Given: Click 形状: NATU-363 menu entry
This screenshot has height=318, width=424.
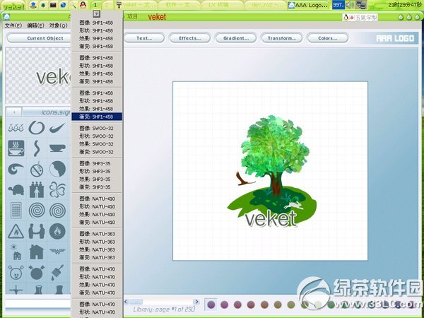Looking at the screenshot, I should (x=97, y=242).
